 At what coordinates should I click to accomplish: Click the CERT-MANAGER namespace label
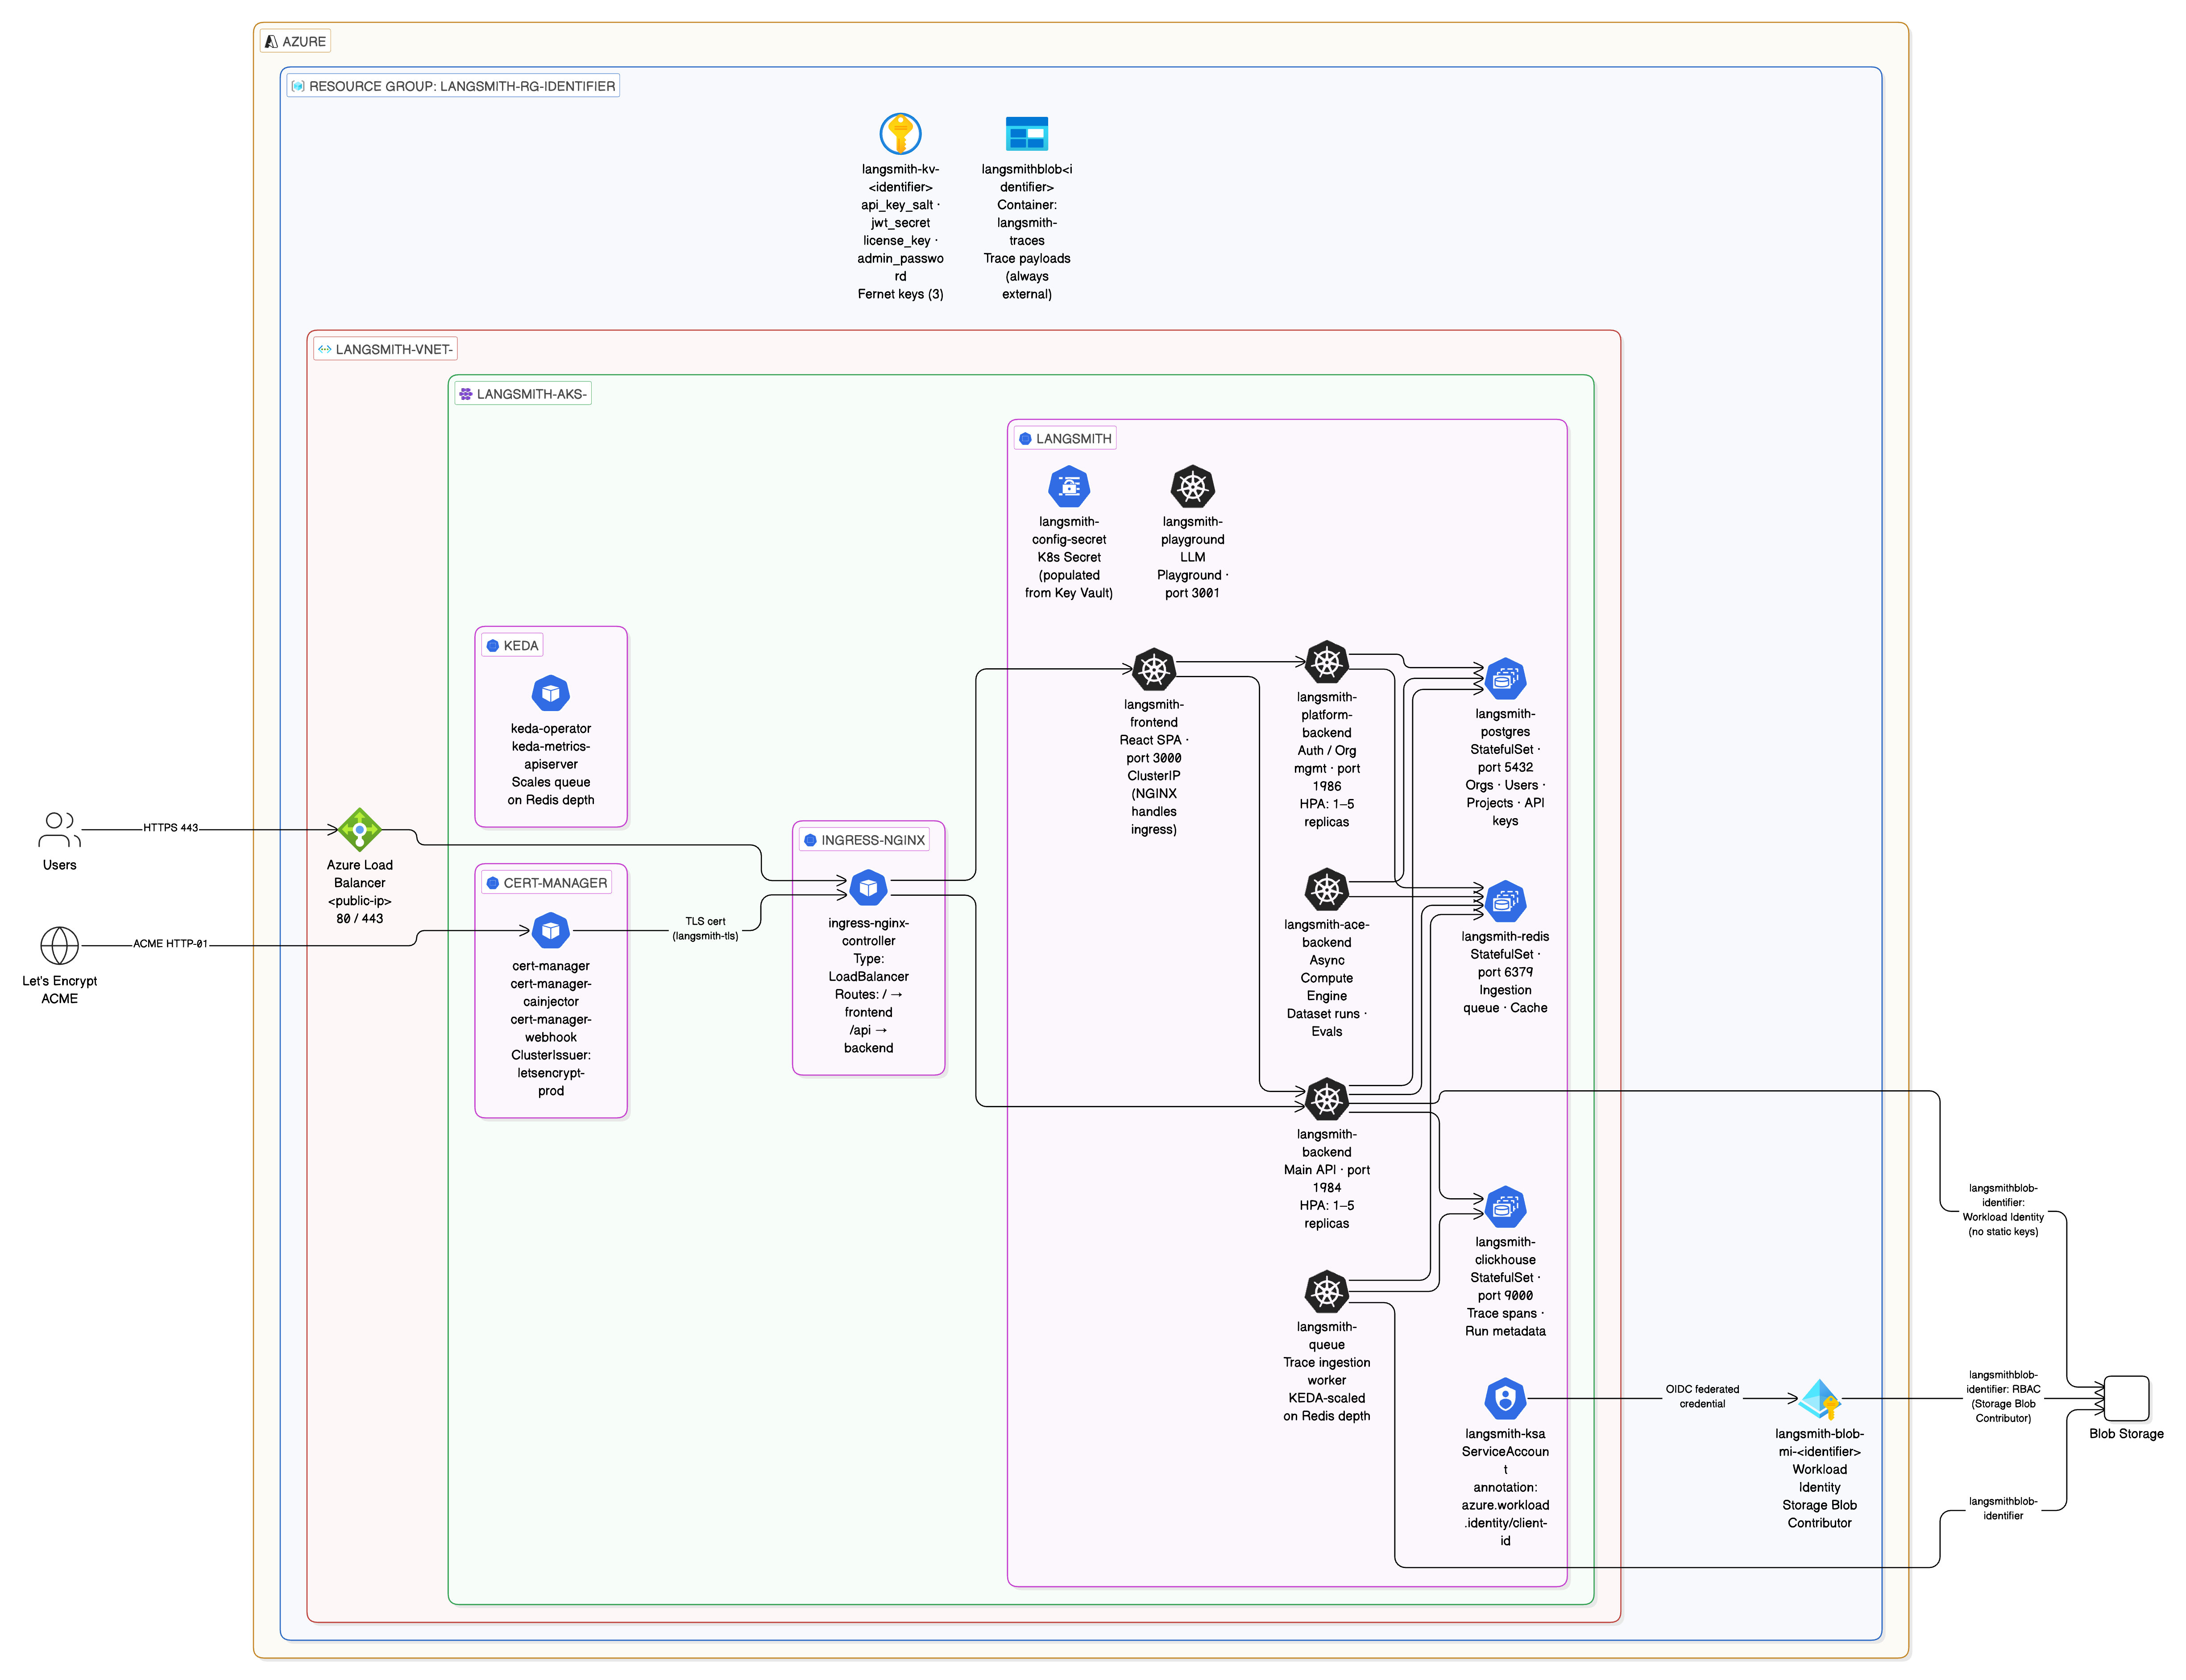click(547, 882)
